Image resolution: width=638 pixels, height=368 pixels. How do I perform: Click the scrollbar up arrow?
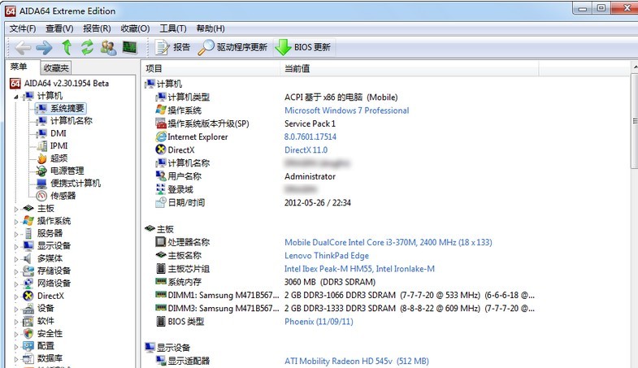[x=635, y=67]
